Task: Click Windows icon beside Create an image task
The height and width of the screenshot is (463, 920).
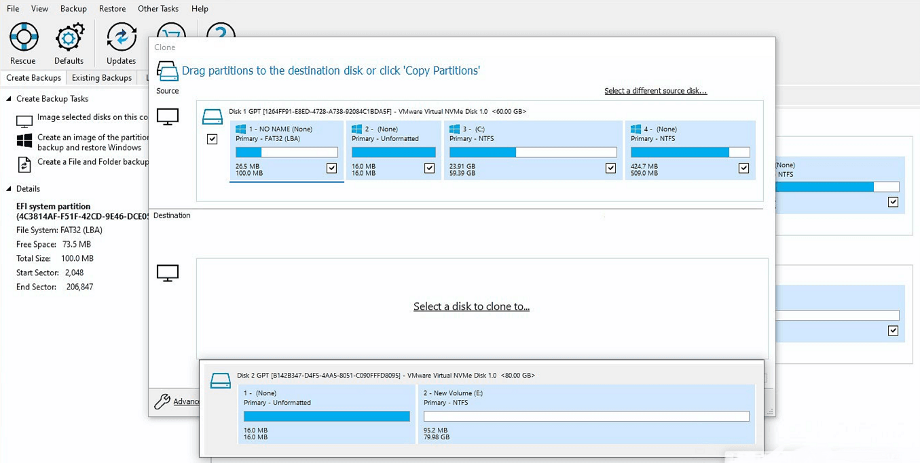Action: pyautogui.click(x=24, y=140)
